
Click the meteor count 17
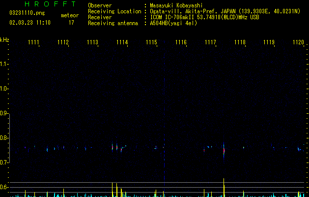coord(71,23)
